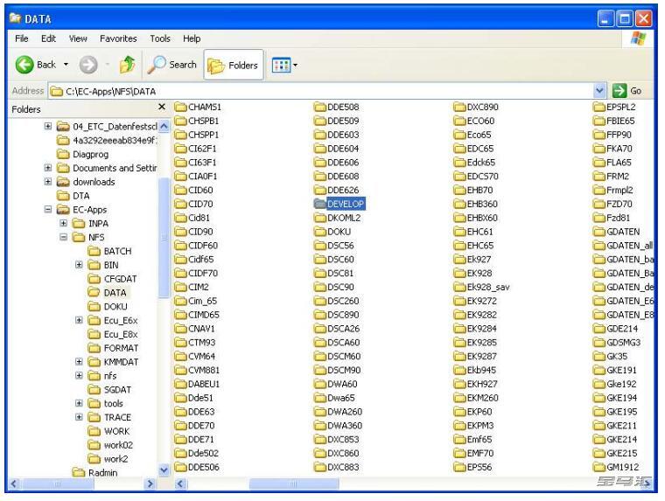This screenshot has width=665, height=501.
Task: Open the Tools menu
Action: [160, 38]
